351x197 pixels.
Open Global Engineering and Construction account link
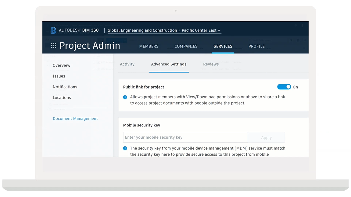[x=142, y=30]
